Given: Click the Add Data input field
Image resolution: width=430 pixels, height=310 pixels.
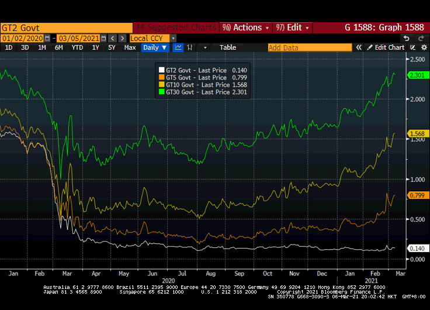Looking at the screenshot, I should [310, 47].
